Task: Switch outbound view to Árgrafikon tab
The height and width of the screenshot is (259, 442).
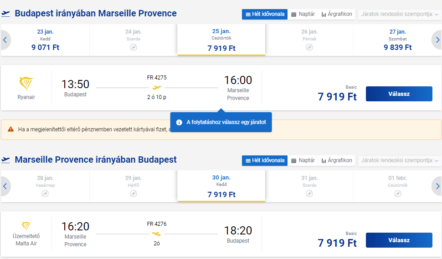Action: tap(337, 14)
